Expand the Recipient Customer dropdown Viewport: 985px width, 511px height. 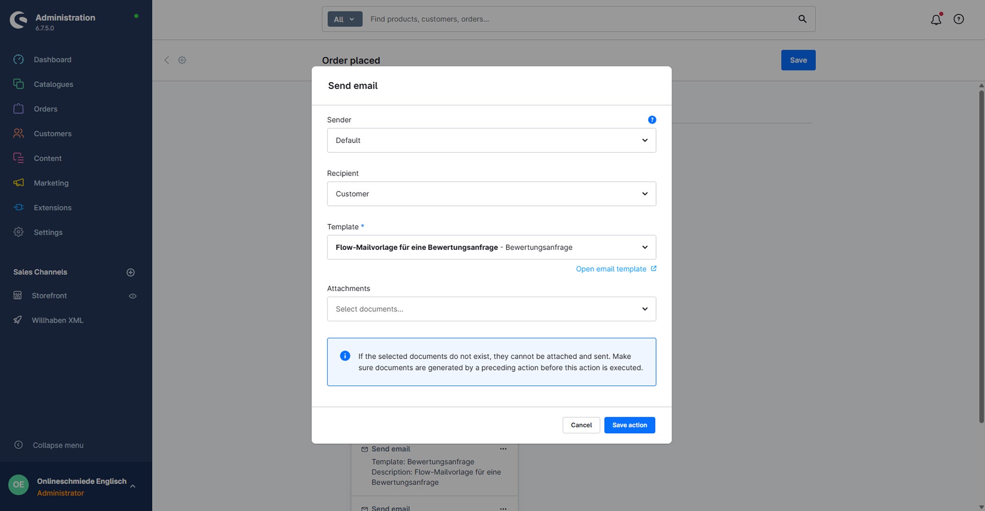point(491,194)
